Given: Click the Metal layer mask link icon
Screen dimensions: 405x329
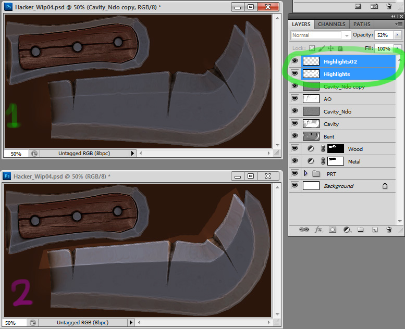Looking at the screenshot, I should [323, 161].
